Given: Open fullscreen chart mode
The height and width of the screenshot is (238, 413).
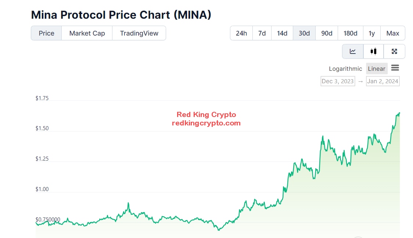Looking at the screenshot, I should click(x=394, y=51).
